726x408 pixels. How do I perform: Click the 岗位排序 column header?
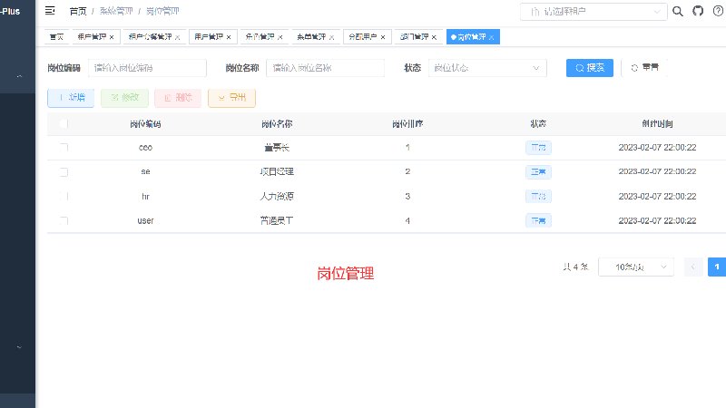click(x=407, y=124)
